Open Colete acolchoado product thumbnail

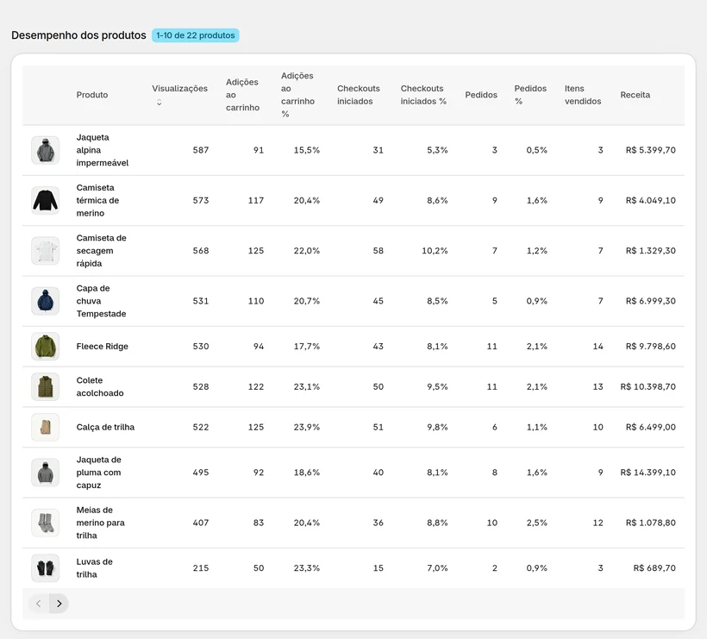45,387
